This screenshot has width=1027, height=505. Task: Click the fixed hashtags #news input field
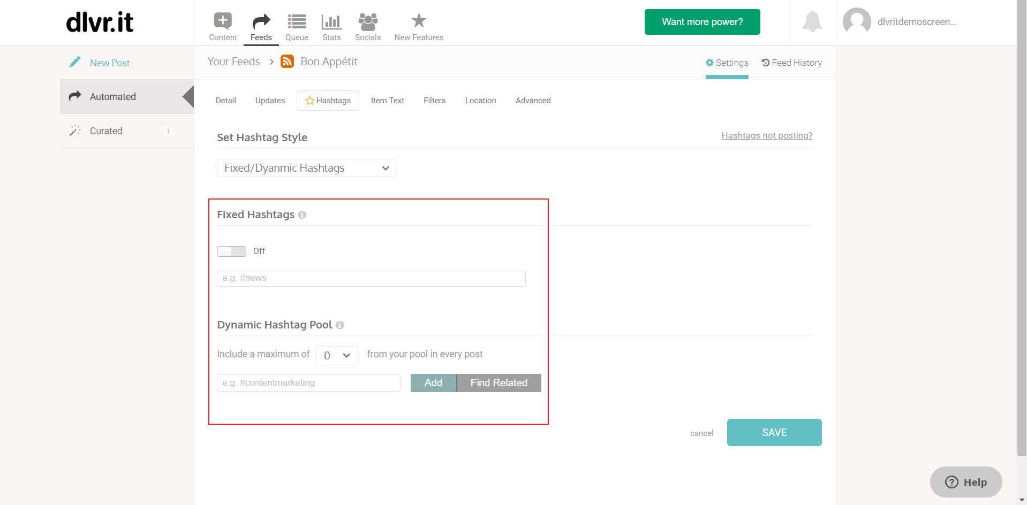[371, 278]
